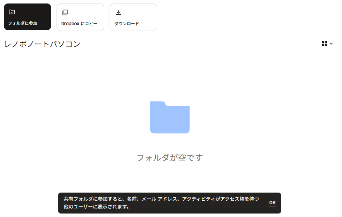Click the レノボノートパソコン folder title

42,44
